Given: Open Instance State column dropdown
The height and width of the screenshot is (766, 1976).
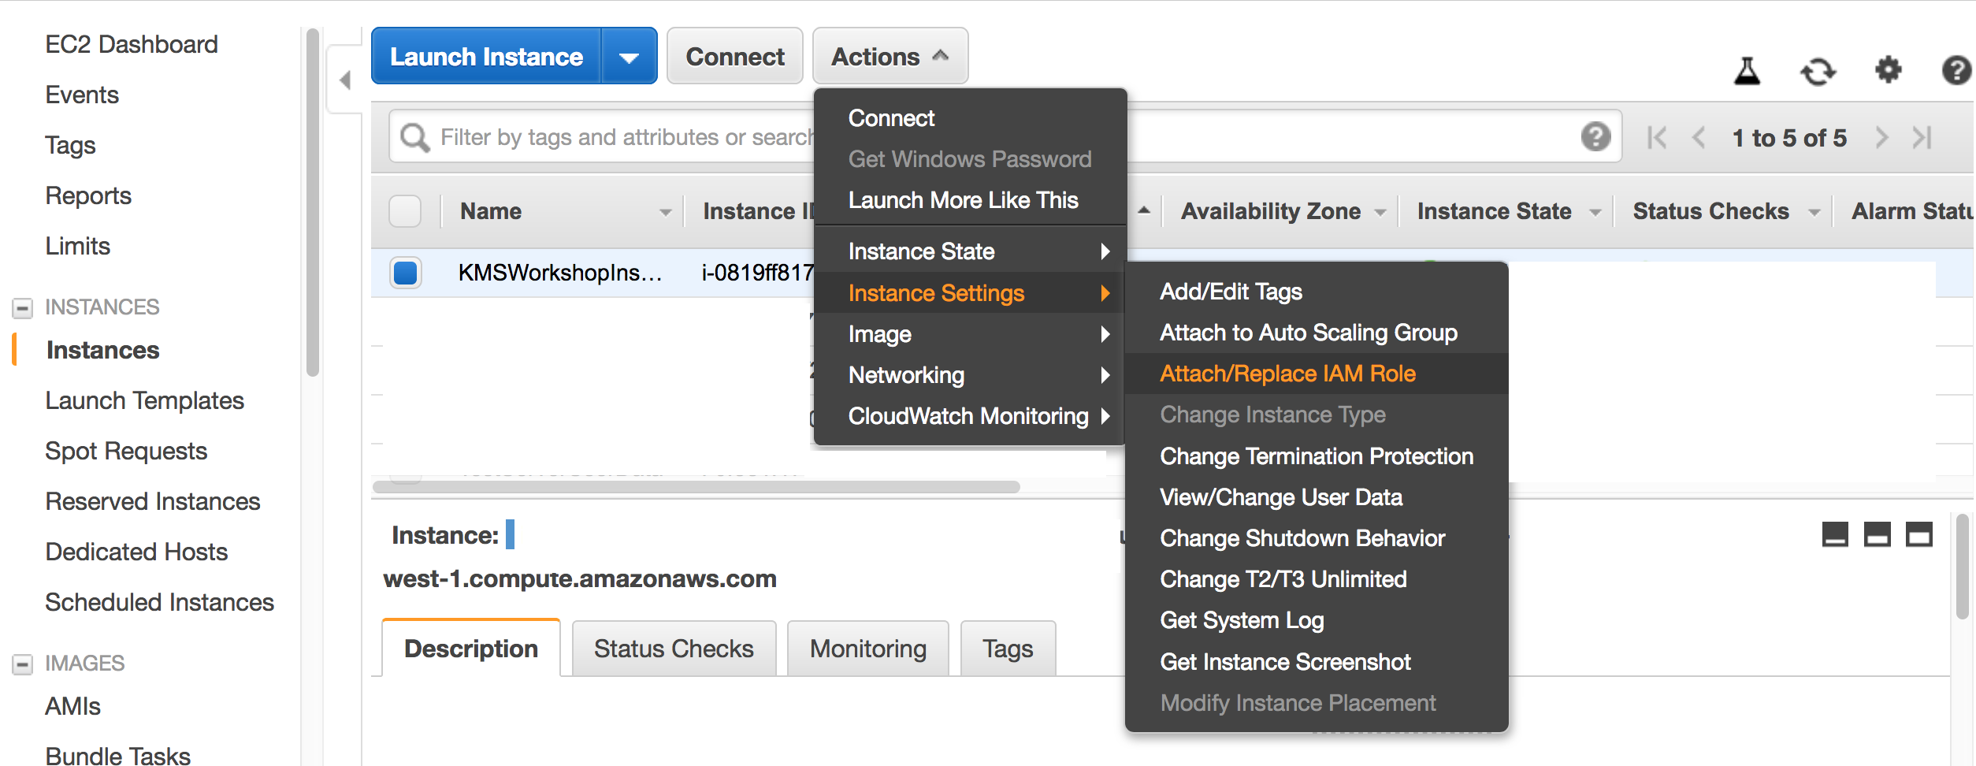Looking at the screenshot, I should (1595, 212).
